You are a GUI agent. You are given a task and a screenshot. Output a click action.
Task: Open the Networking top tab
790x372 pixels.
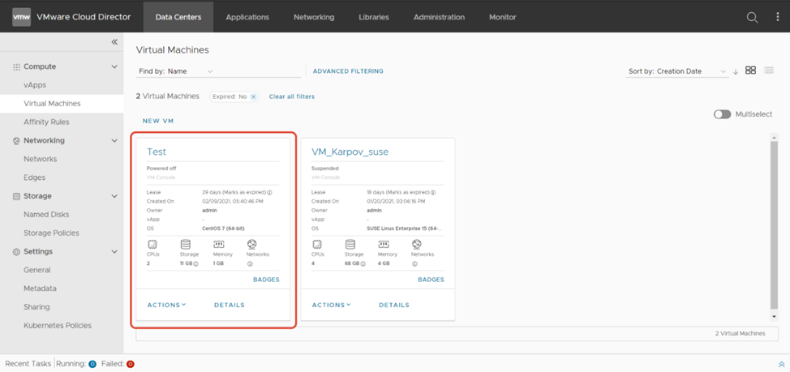pyautogui.click(x=314, y=17)
